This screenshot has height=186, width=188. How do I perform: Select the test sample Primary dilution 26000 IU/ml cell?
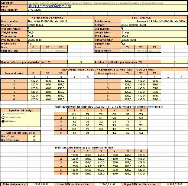click(154, 40)
